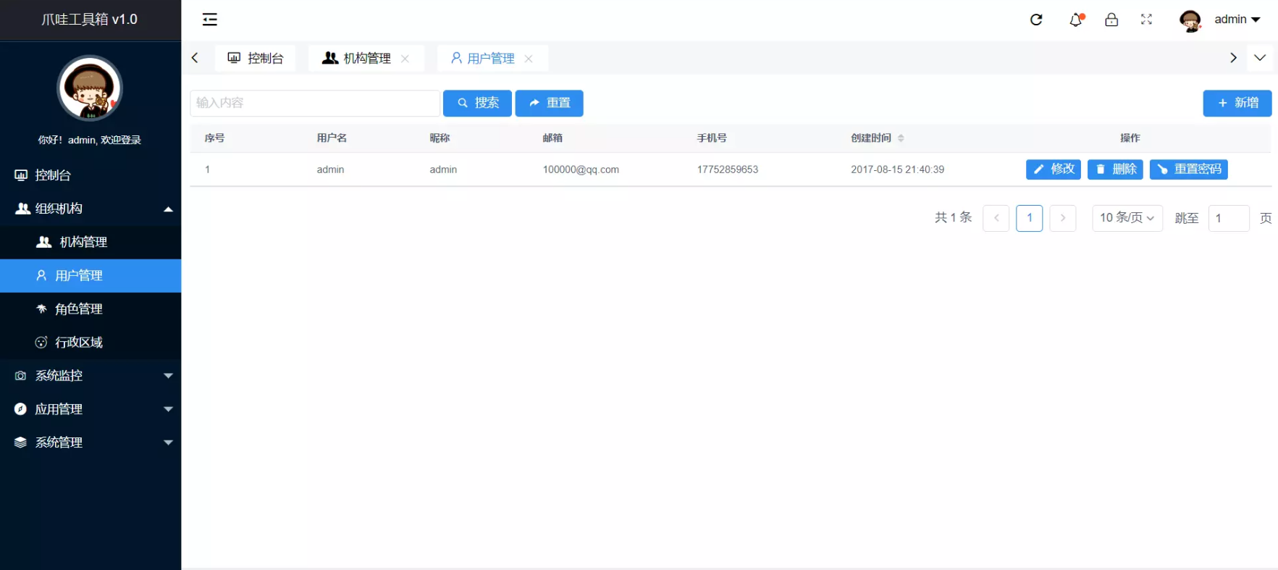1278x570 pixels.
Task: Click the lock screen icon
Action: 1111,20
